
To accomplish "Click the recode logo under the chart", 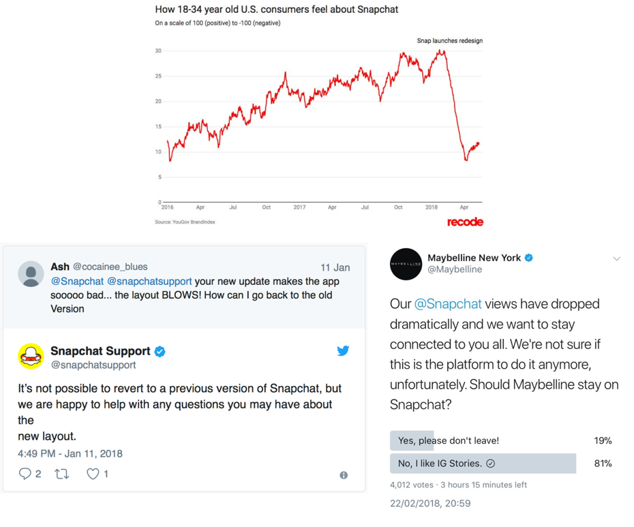I will [x=465, y=222].
